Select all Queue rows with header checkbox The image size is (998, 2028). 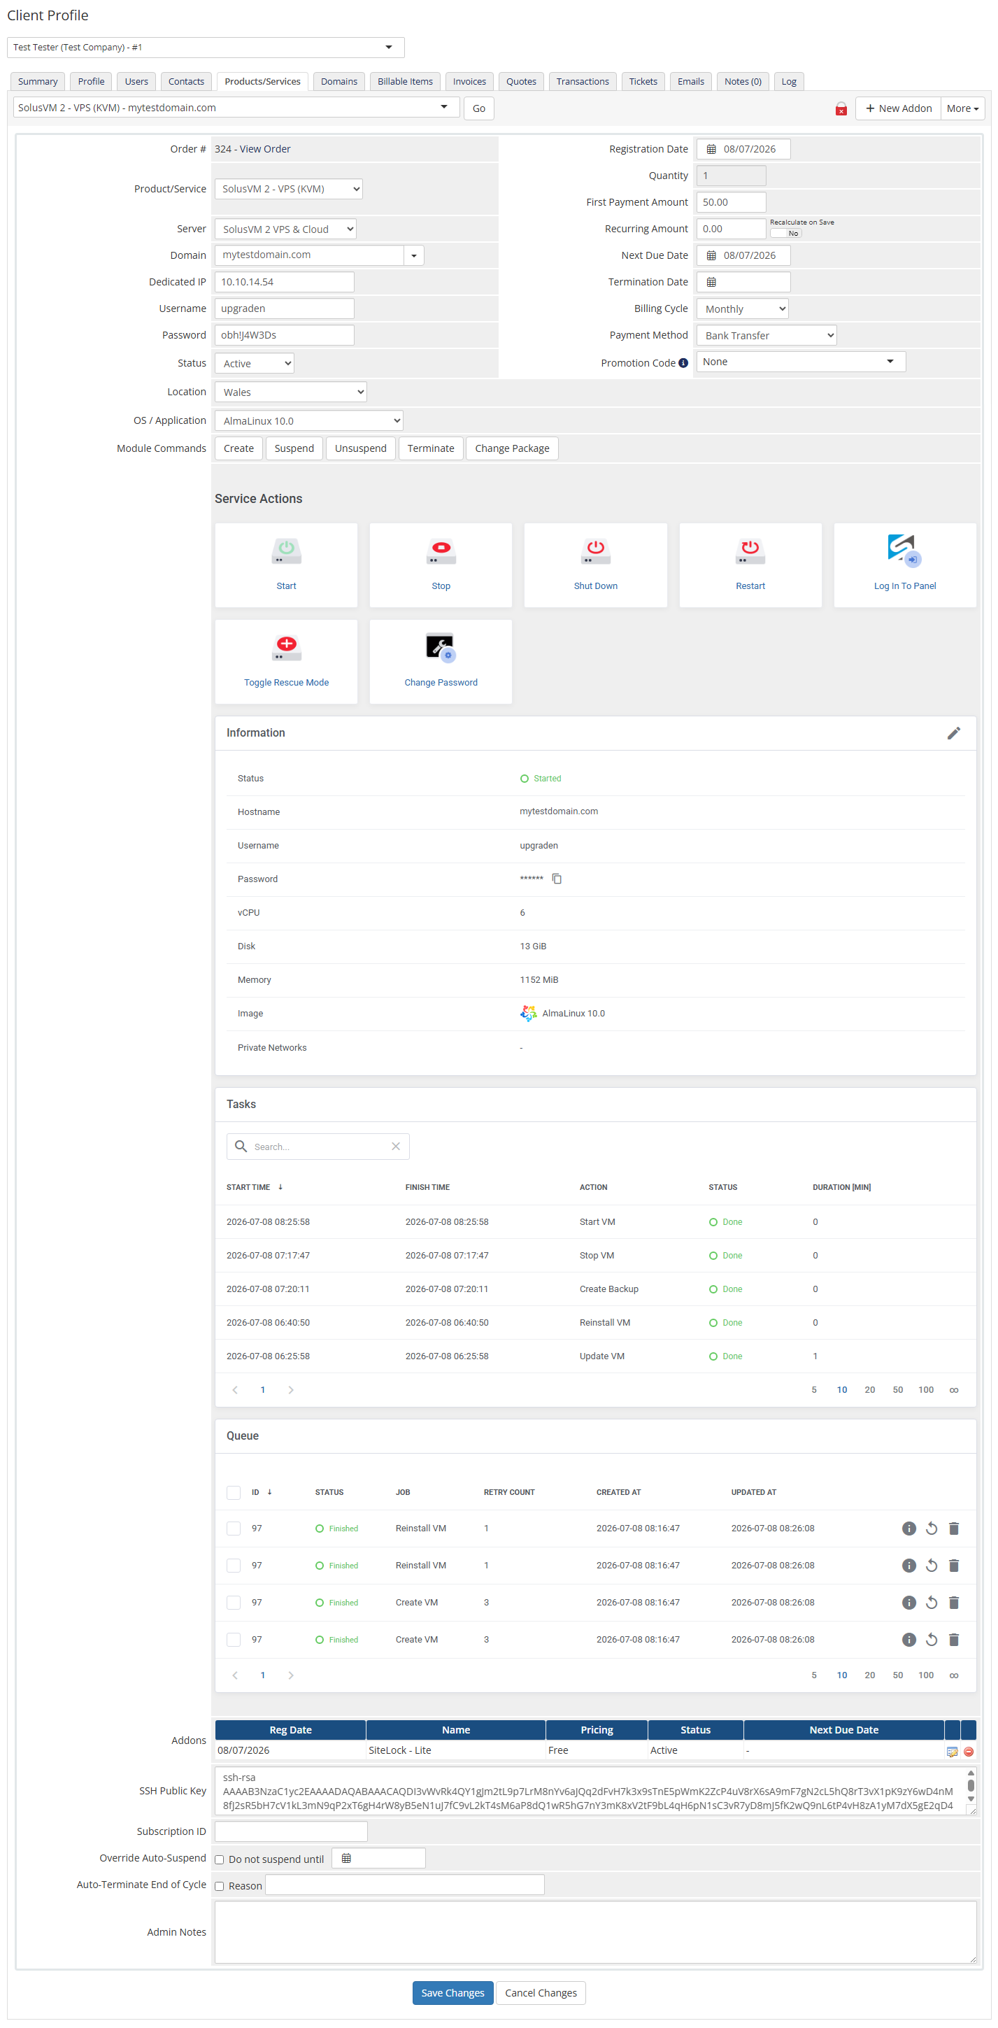pyautogui.click(x=233, y=1492)
